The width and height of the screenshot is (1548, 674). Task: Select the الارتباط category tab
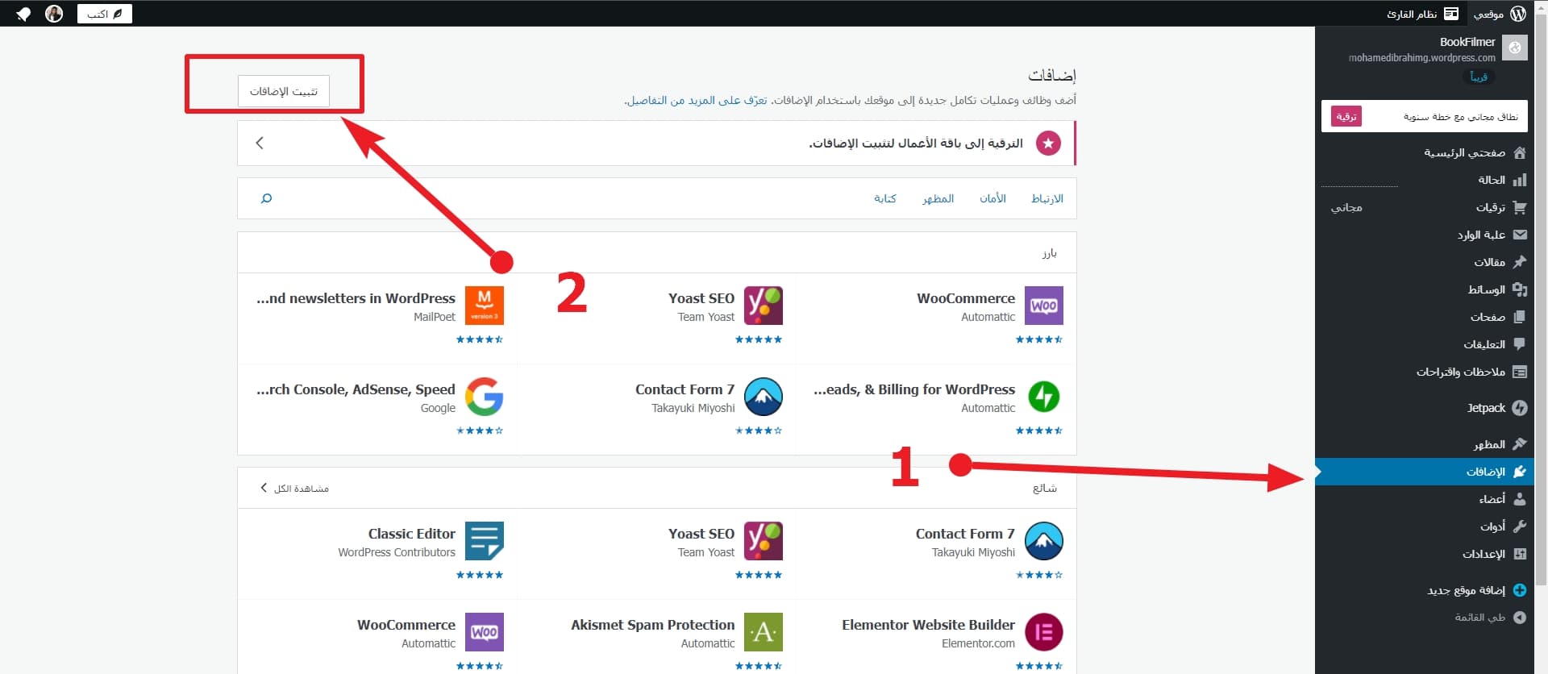click(1047, 198)
